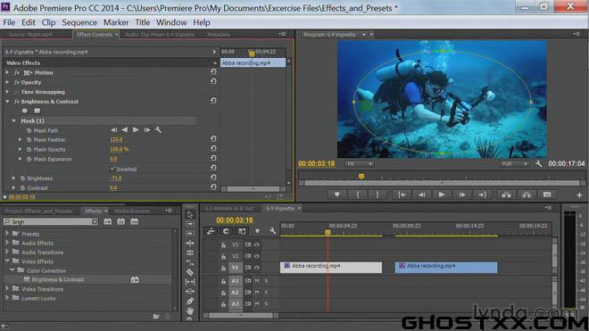The image size is (589, 331).
Task: Track selected mask backward
Action: (x=125, y=130)
